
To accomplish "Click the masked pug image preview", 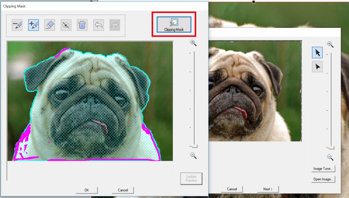I will [x=90, y=101].
